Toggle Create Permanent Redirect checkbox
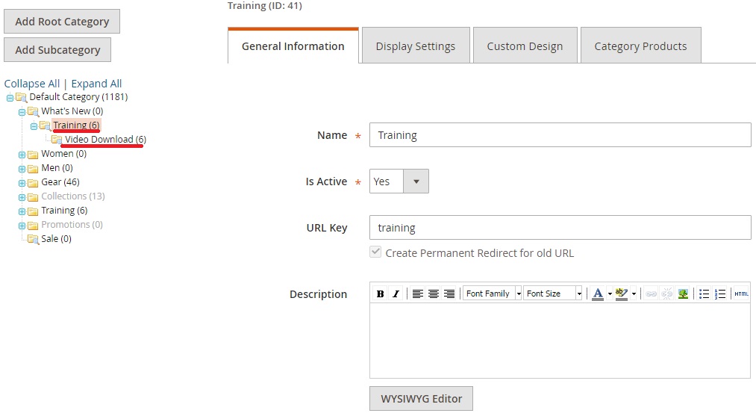756x419 pixels. click(x=376, y=252)
